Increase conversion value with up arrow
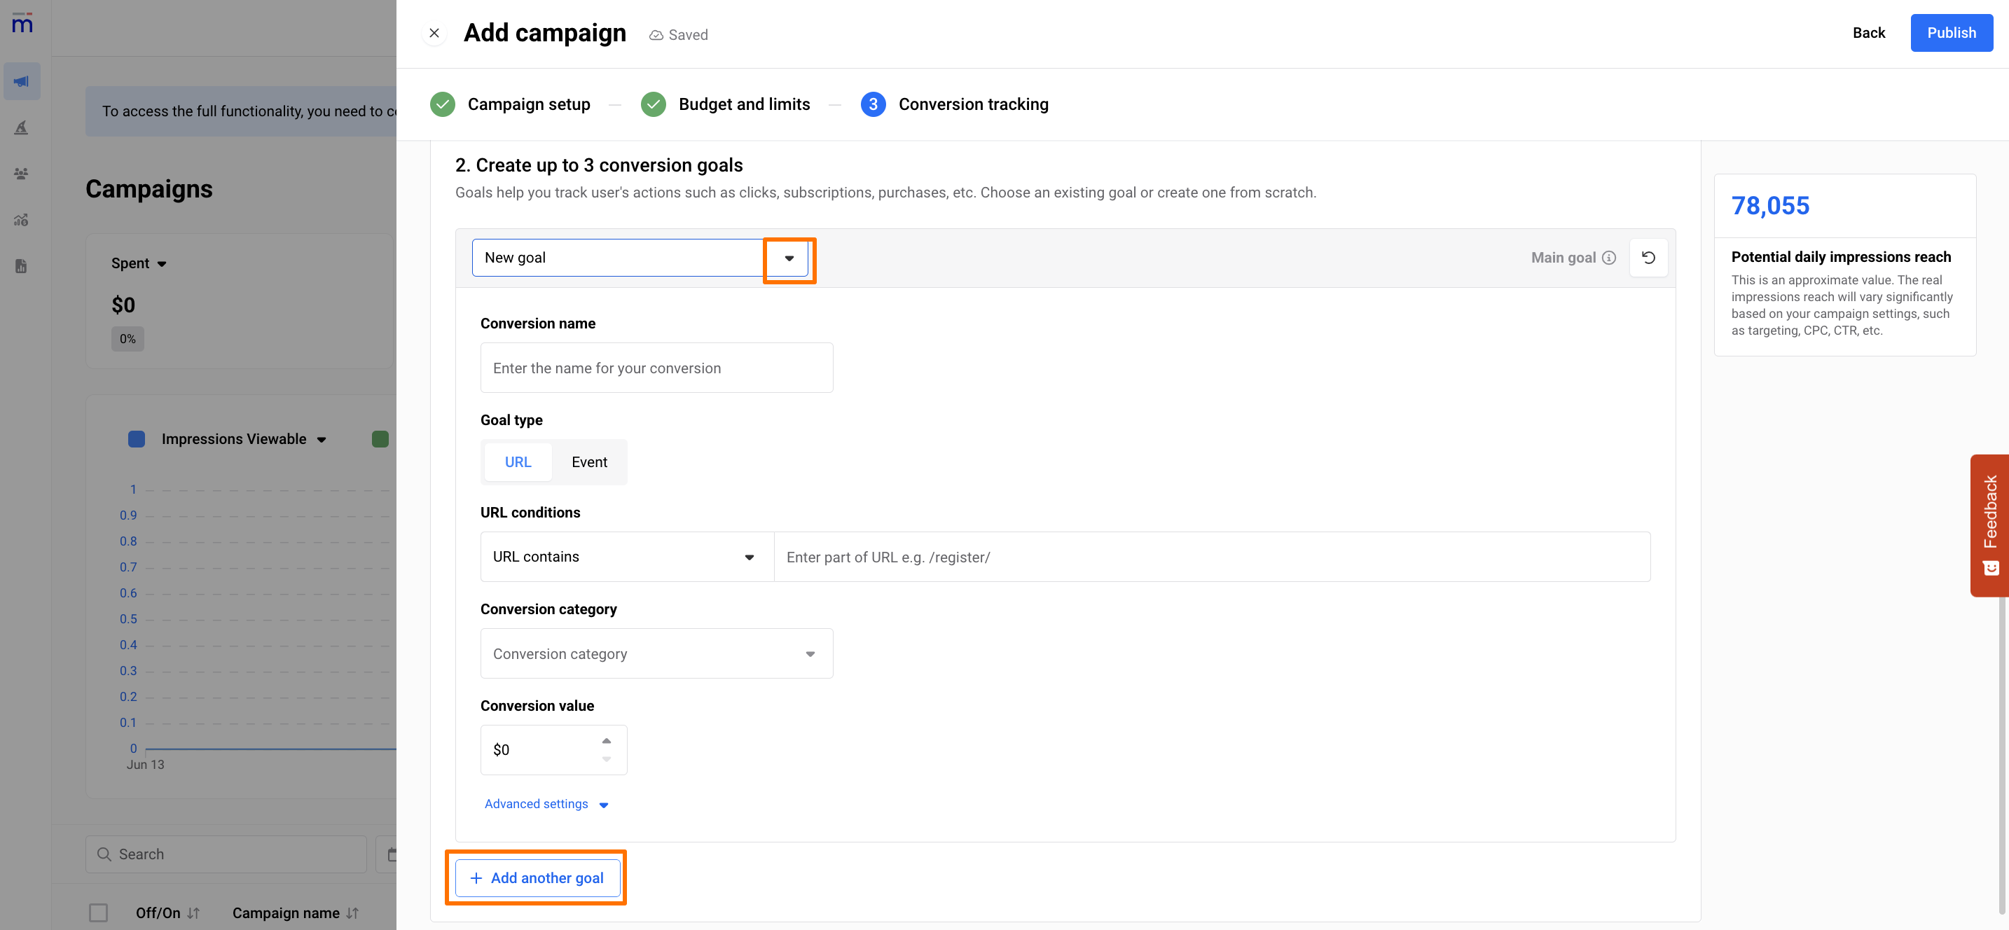 606,741
